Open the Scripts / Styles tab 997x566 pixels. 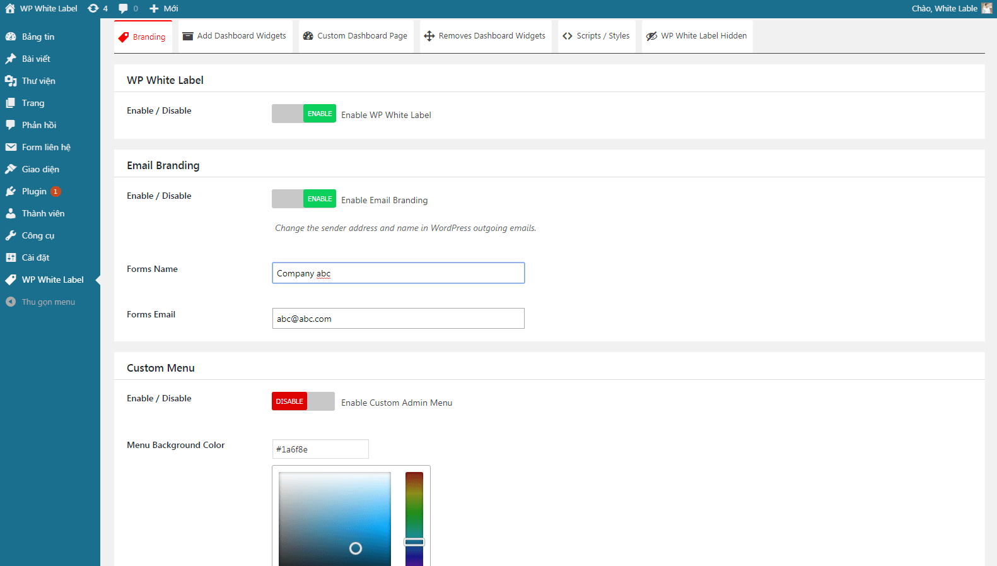coord(597,37)
